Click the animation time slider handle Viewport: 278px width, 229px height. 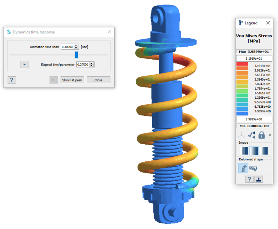click(x=76, y=55)
